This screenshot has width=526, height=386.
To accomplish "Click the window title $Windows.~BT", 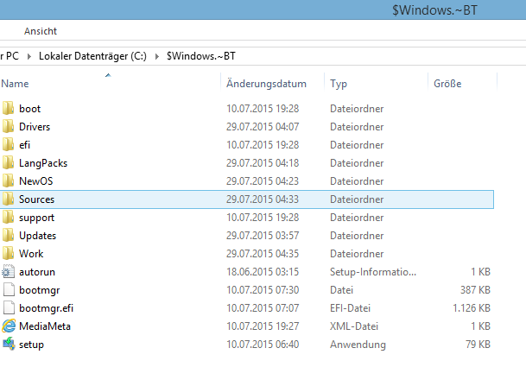I will tap(434, 10).
